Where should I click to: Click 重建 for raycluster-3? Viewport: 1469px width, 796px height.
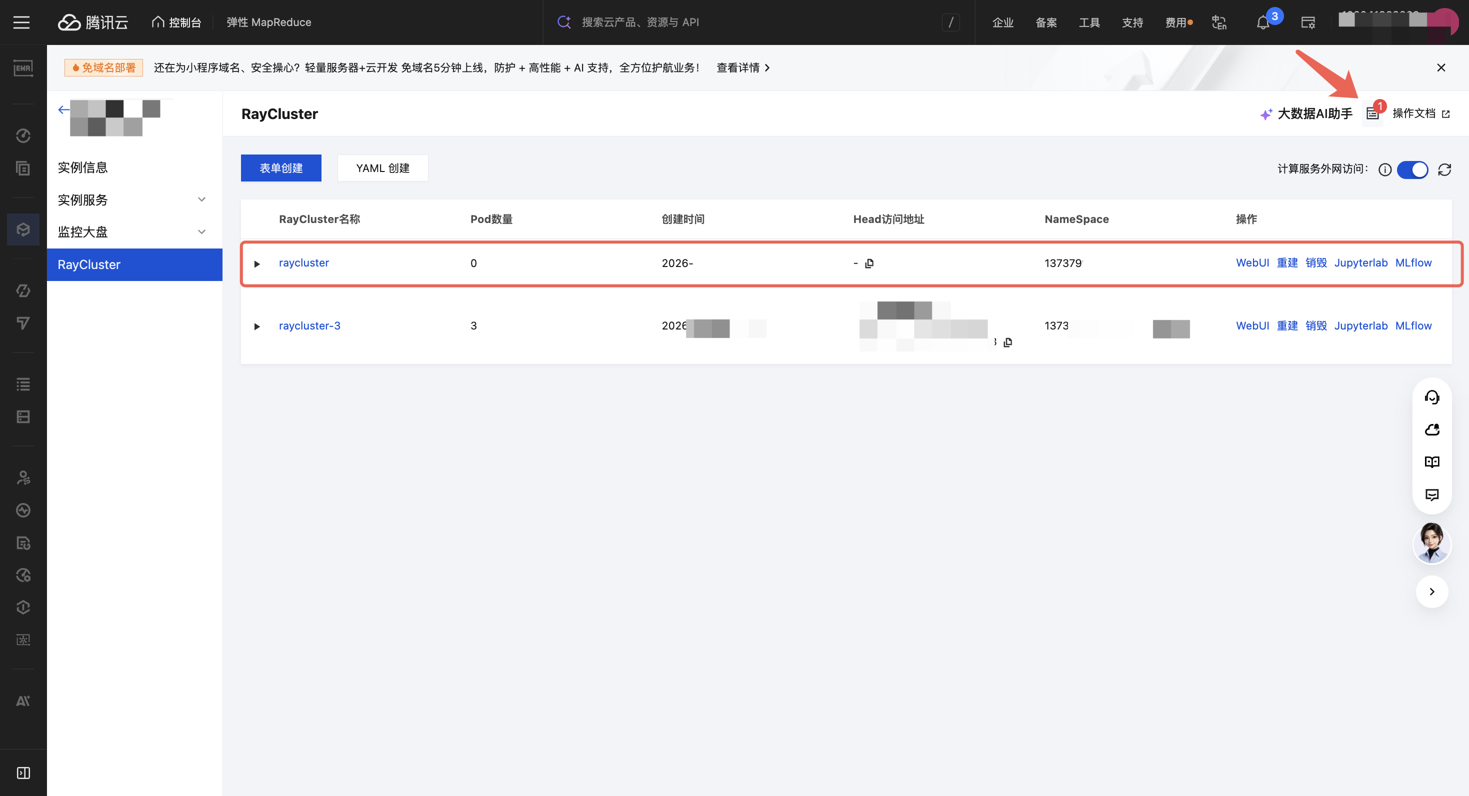[1287, 325]
